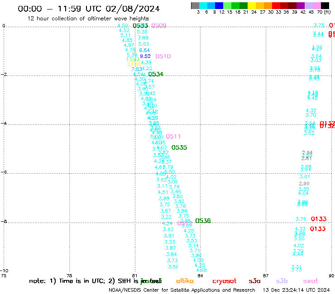This screenshot has width=335, height=294.
Task: Click the gray wave height value 2.94
Action: coord(307,153)
